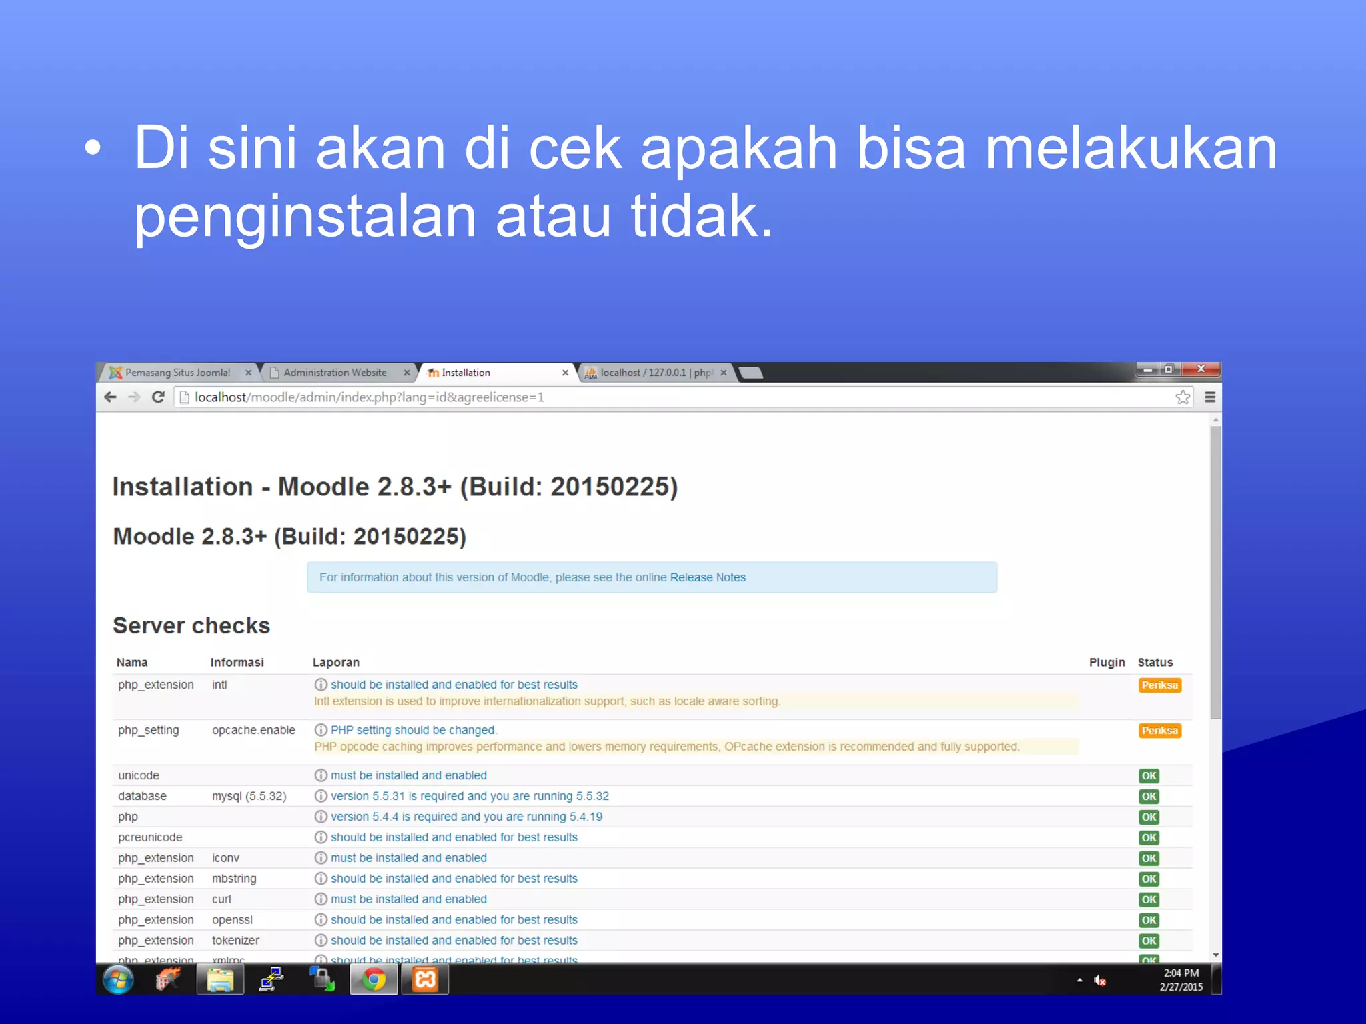The image size is (1366, 1024).
Task: Open tokenizer report link
Action: click(x=454, y=941)
